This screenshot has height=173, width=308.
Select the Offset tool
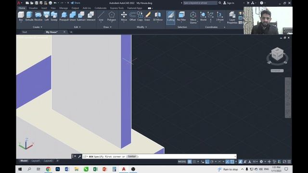133,16
